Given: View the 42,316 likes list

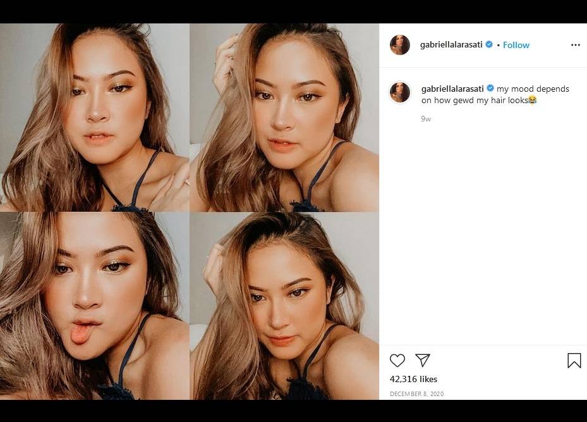Looking at the screenshot, I should pyautogui.click(x=413, y=379).
